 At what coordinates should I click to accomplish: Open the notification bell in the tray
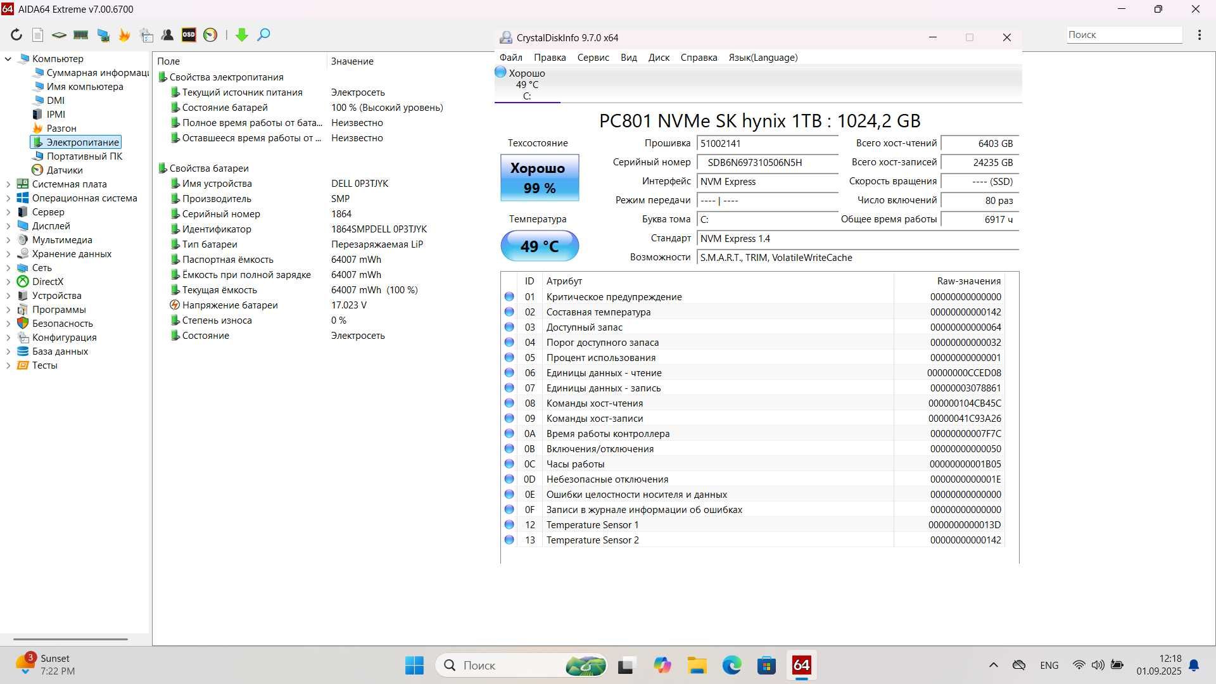point(1194,665)
